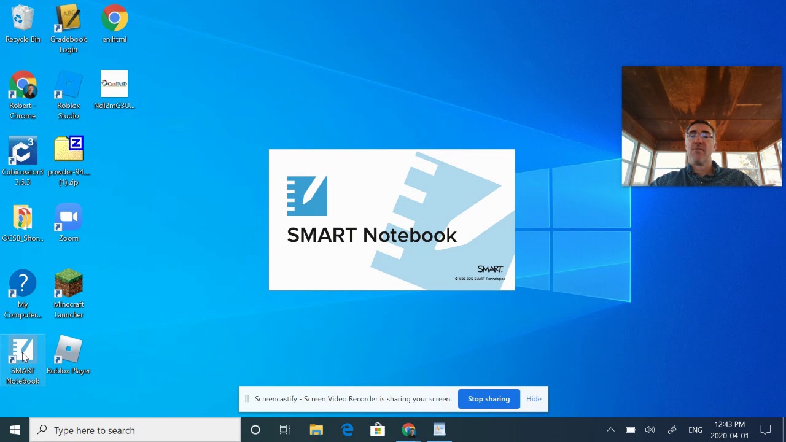Hide the Screencastify sharing bar
Image resolution: width=786 pixels, height=442 pixels.
click(x=534, y=399)
